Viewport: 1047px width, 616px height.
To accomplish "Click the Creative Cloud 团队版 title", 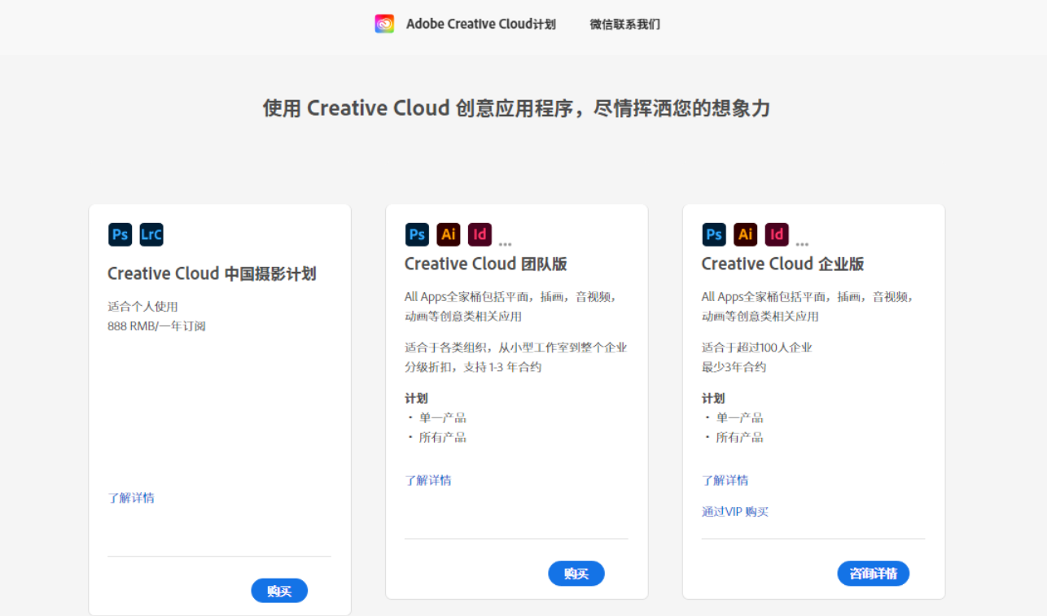I will tap(486, 264).
